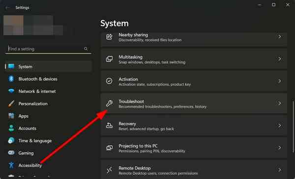Click 'Recommended troubleshooters, preferences, history' text
295x179 pixels.
162,107
